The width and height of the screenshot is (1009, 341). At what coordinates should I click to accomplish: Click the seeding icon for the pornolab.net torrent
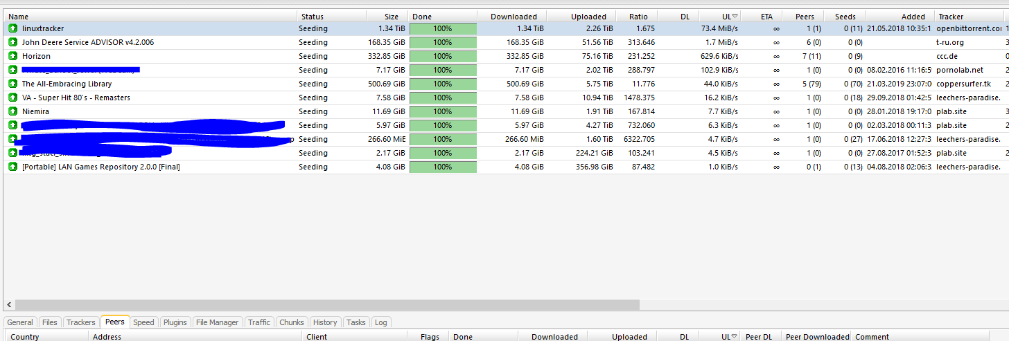12,70
